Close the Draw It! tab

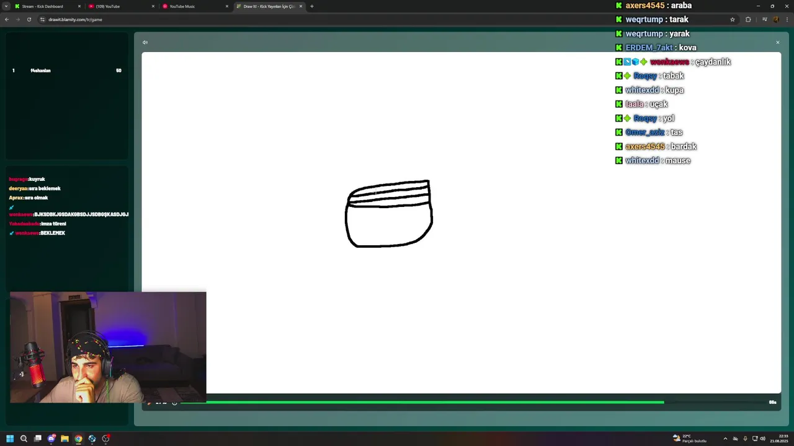(x=301, y=6)
